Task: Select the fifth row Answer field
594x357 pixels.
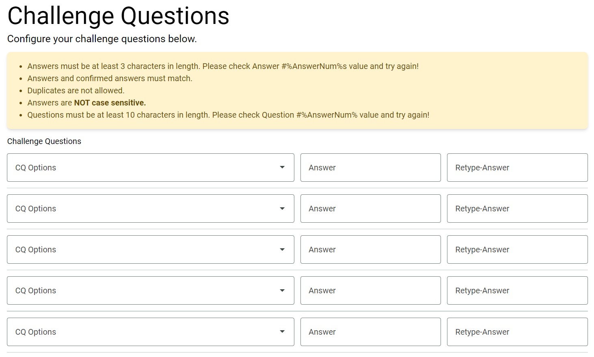Action: [370, 332]
